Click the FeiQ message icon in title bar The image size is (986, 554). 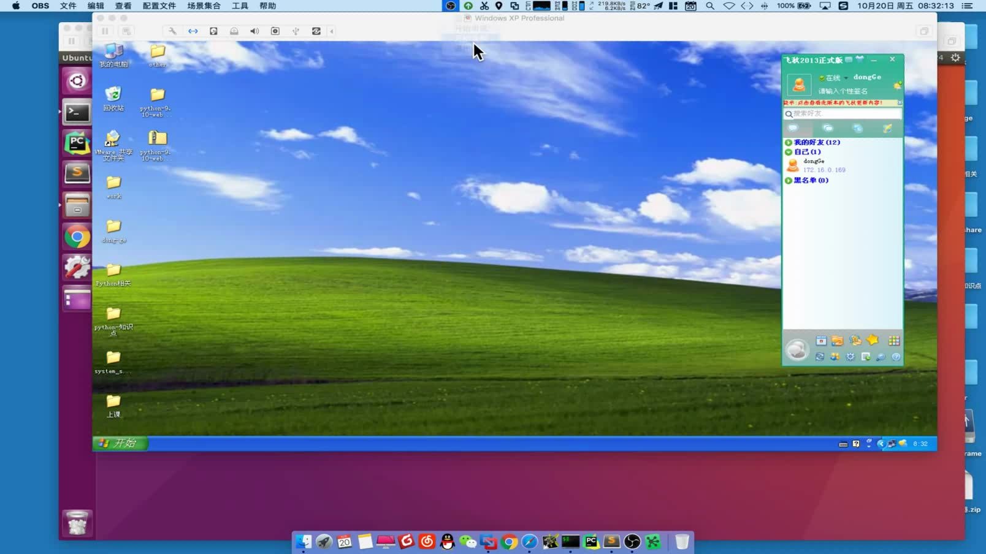(x=849, y=59)
